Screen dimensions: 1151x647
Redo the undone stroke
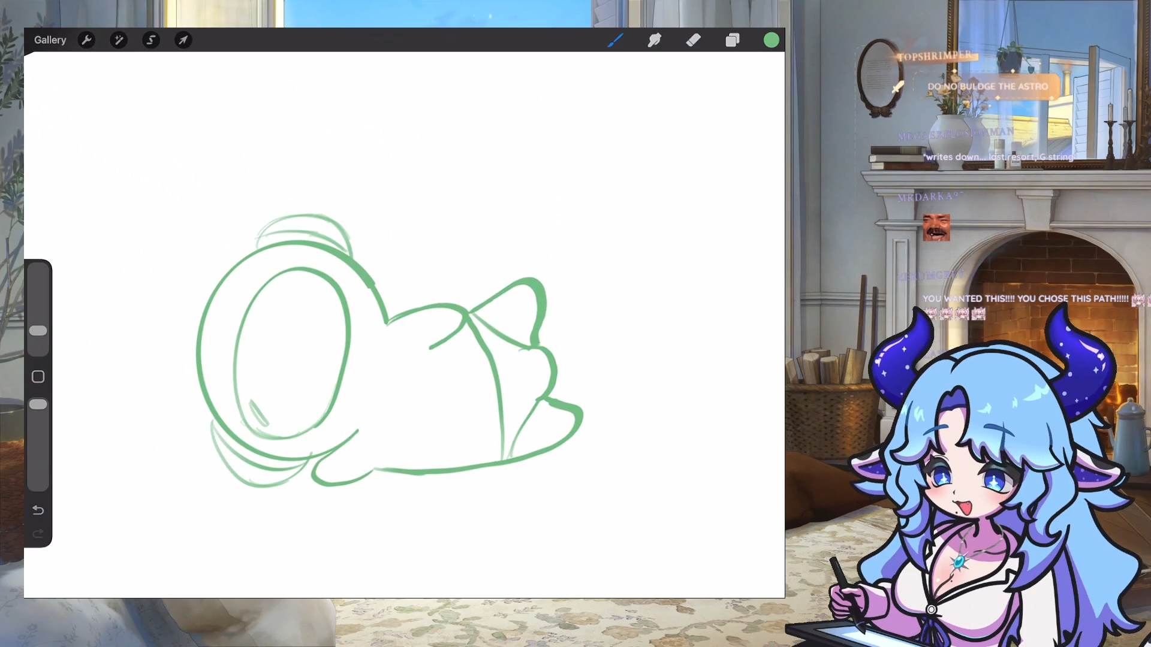(38, 534)
